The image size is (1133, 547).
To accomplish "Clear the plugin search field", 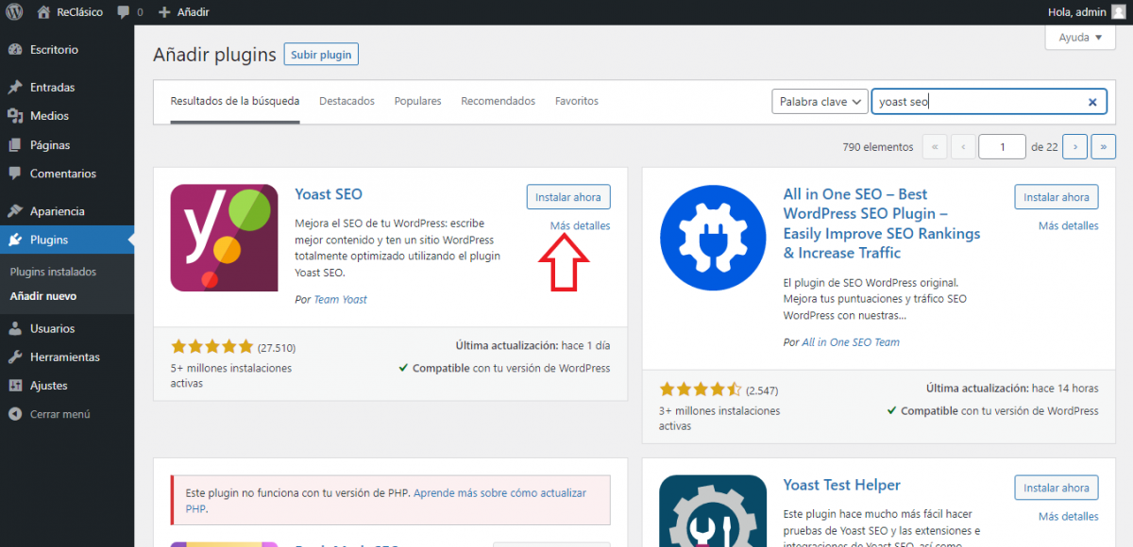I will [1092, 102].
